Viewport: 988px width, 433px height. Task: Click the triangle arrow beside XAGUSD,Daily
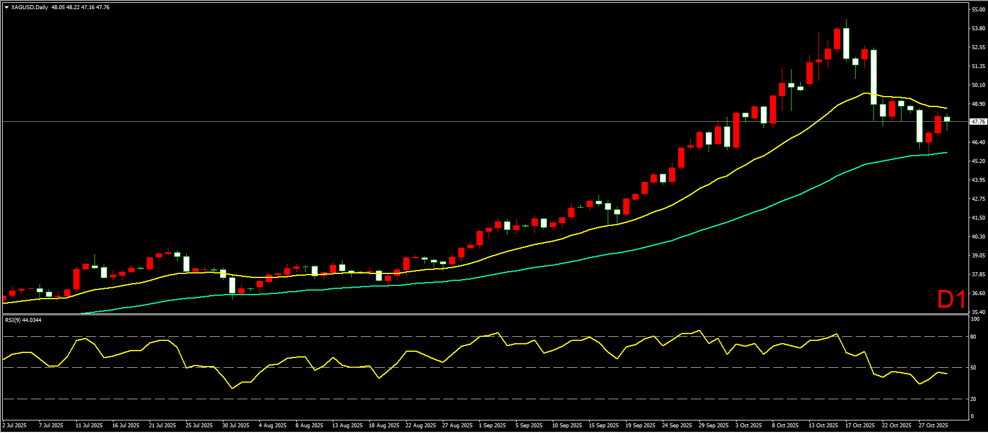(6, 7)
